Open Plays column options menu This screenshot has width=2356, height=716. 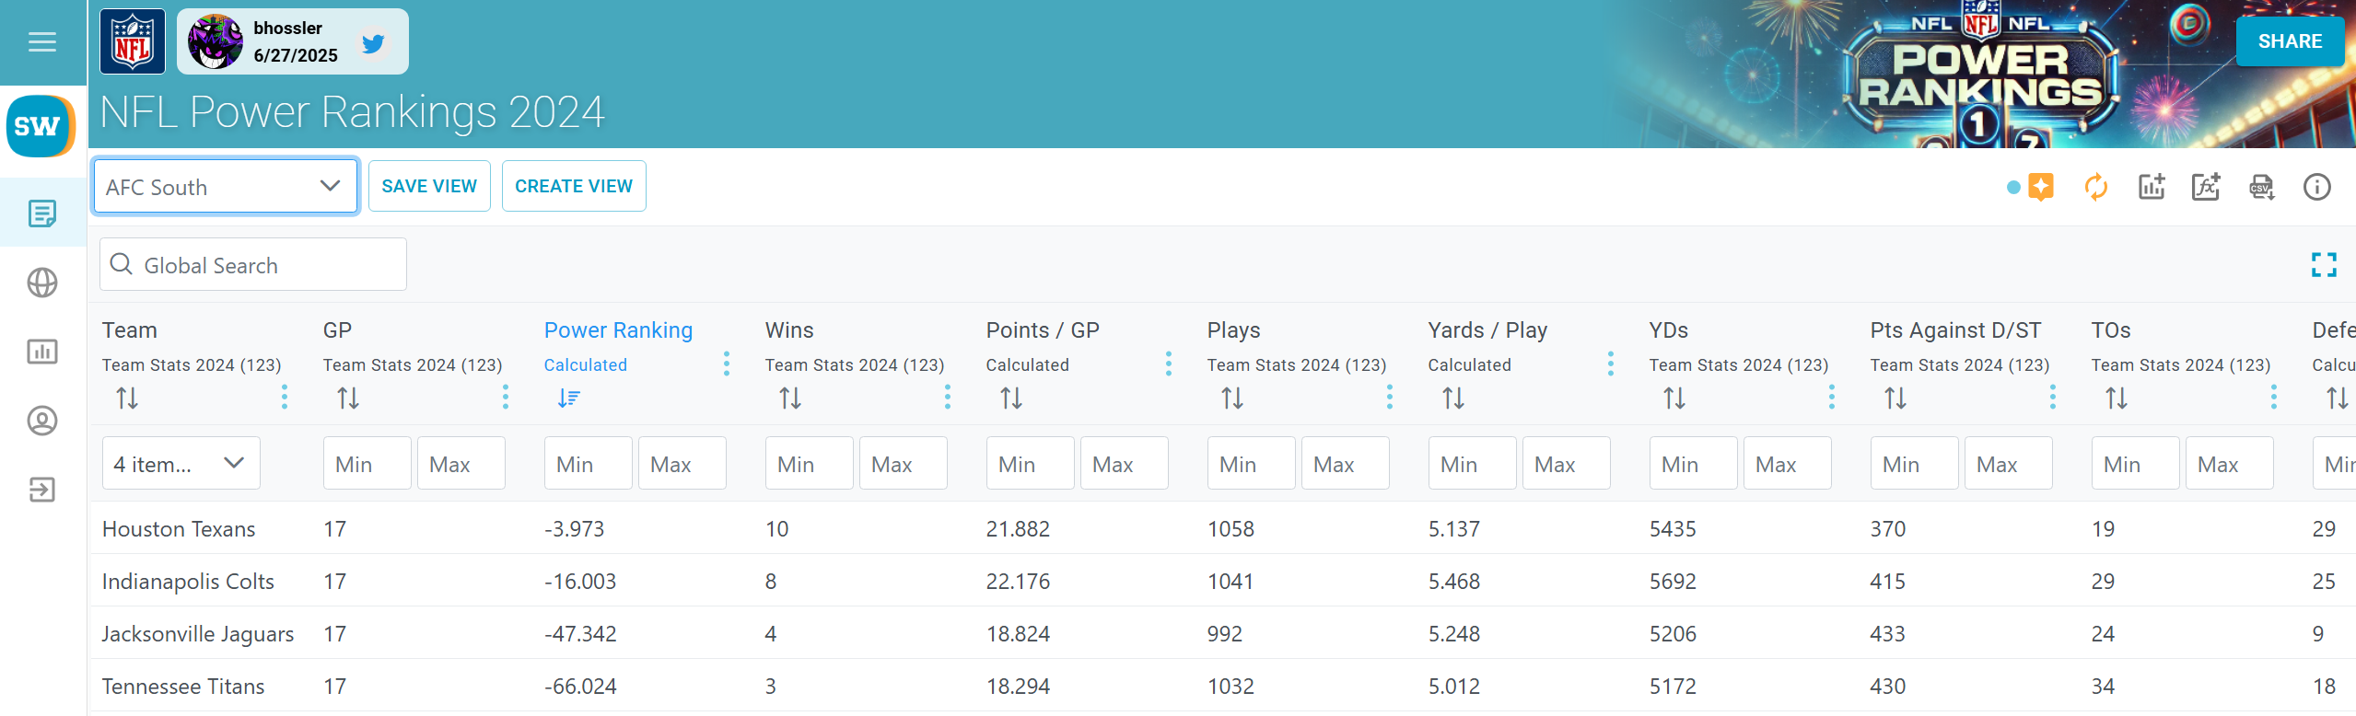[x=1390, y=397]
